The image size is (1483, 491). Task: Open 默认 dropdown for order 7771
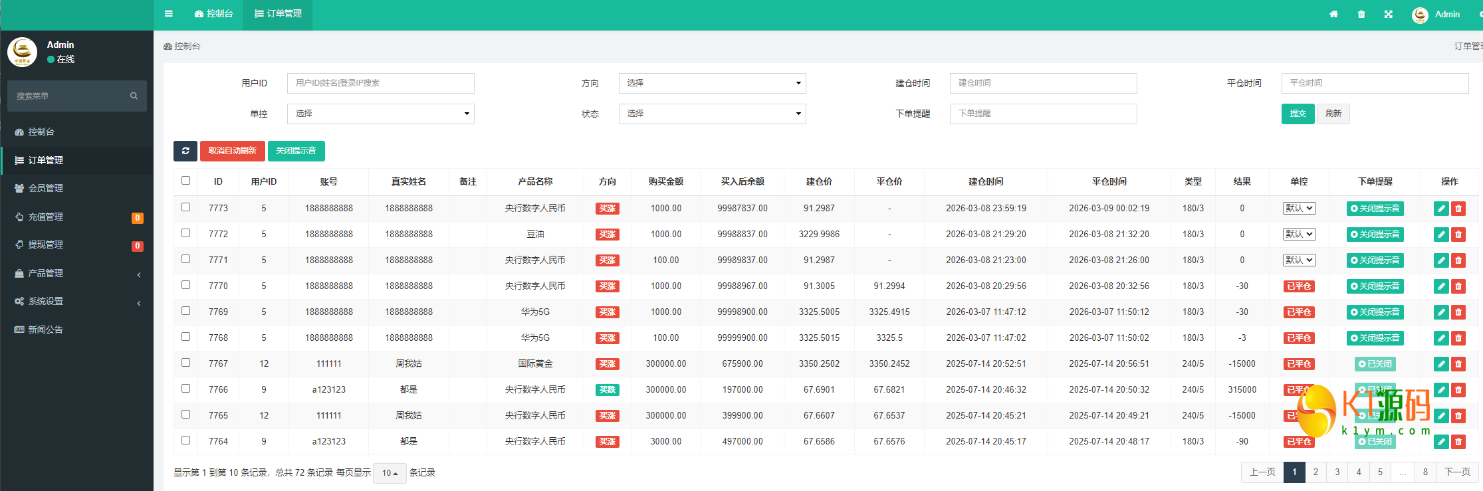pos(1299,260)
